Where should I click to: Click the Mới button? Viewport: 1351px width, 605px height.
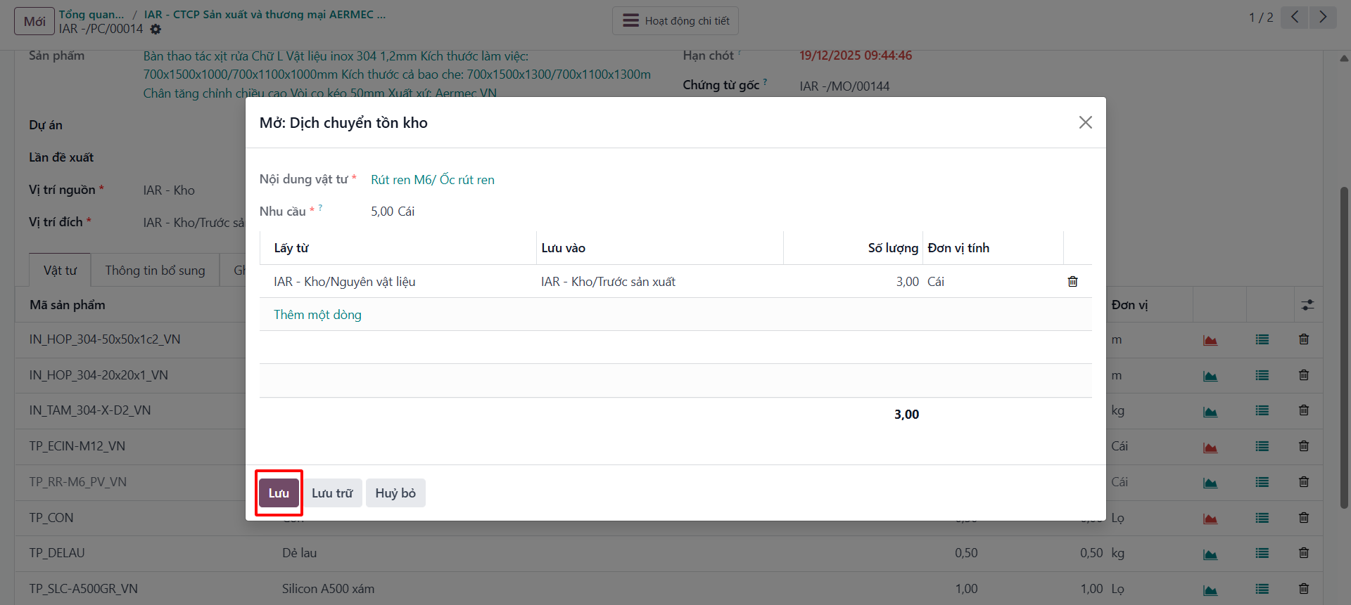click(x=34, y=21)
